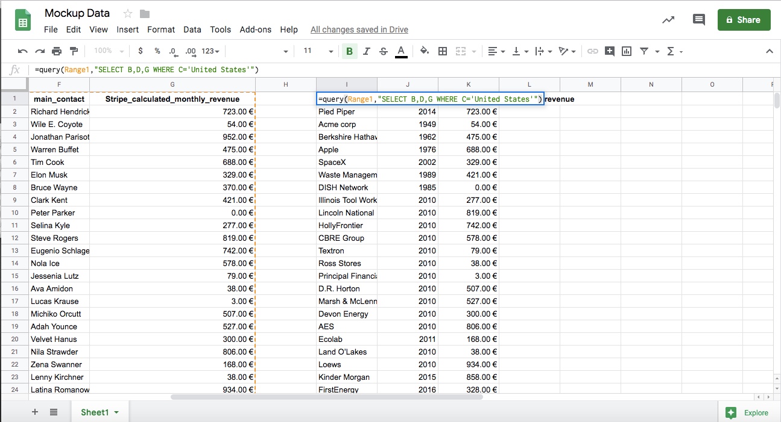Toggle strikethrough formatting
This screenshot has height=422, width=781.
[x=384, y=51]
